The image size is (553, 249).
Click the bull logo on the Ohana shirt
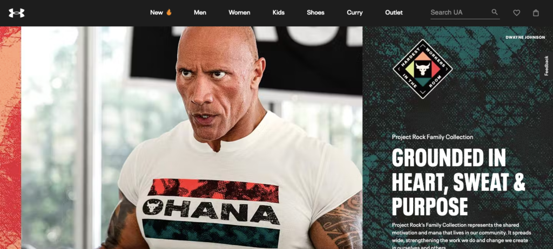click(x=152, y=207)
